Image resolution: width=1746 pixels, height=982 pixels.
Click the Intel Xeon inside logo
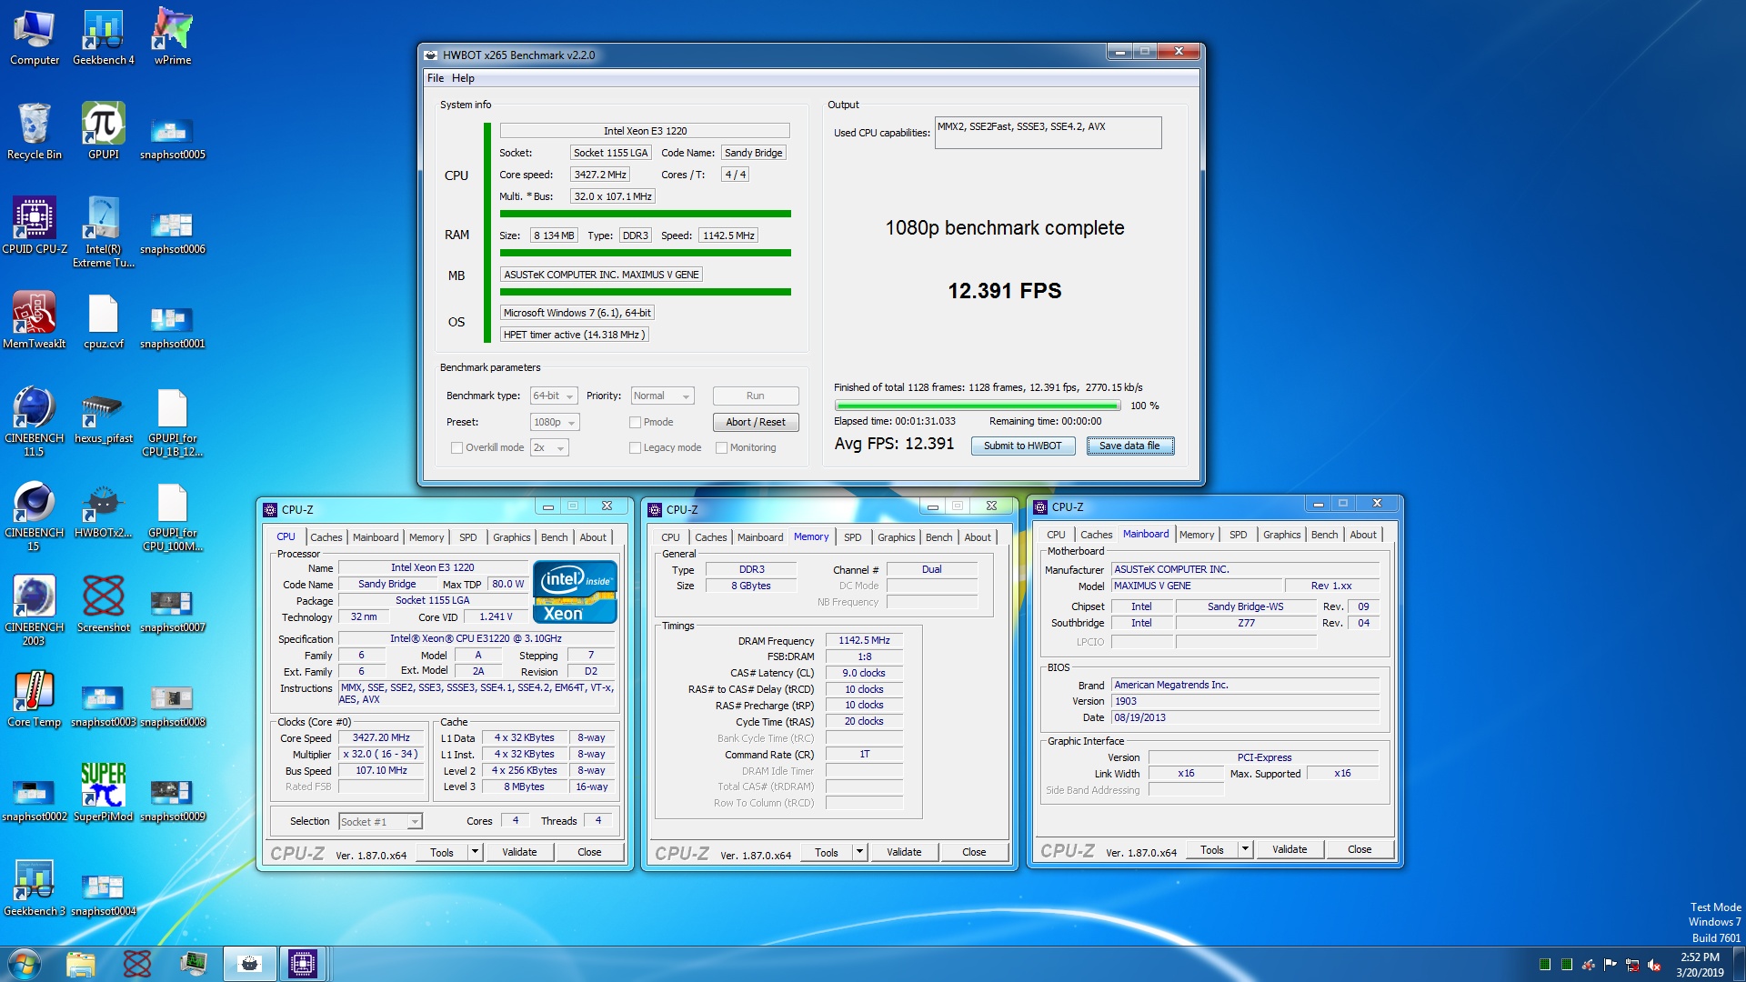pos(575,591)
